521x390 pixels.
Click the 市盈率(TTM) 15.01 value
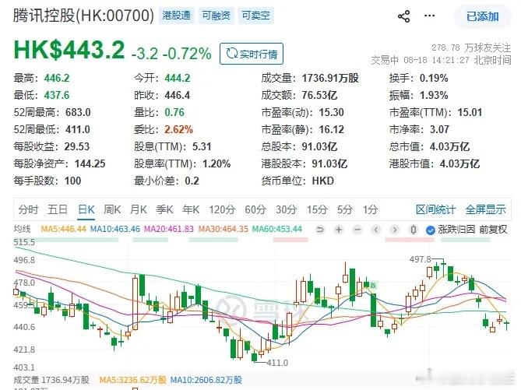(x=470, y=112)
